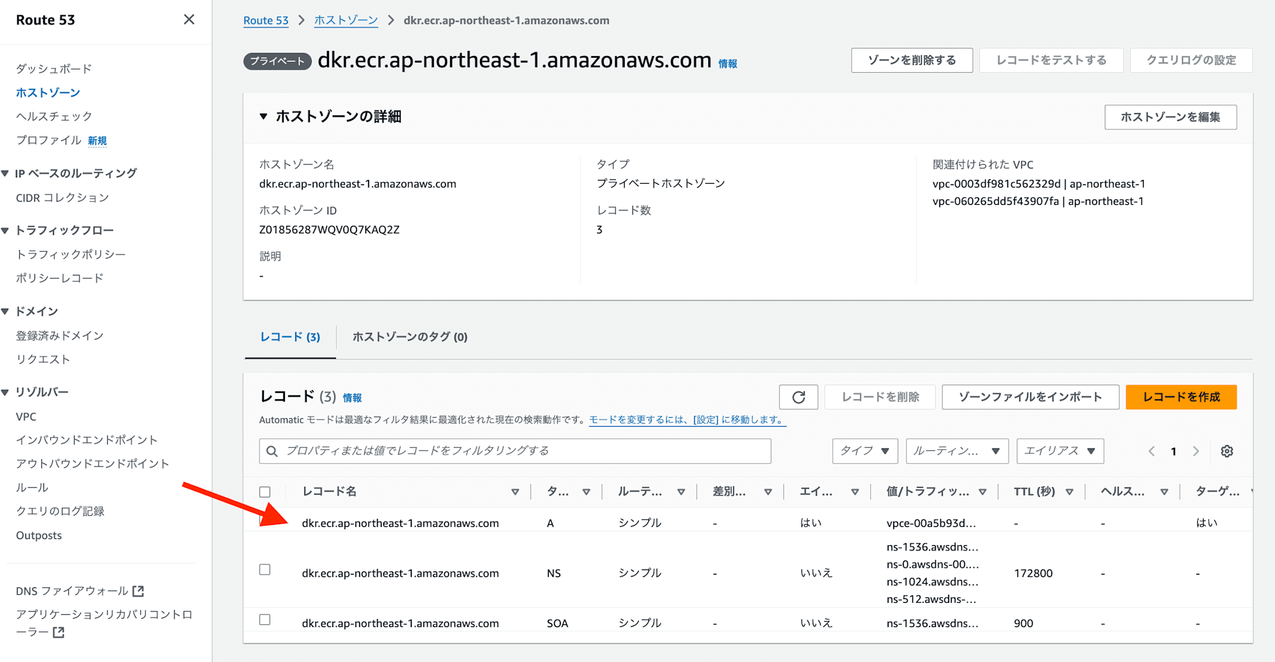This screenshot has height=662, width=1275.
Task: Click レコードを削除 button
Action: pyautogui.click(x=880, y=397)
